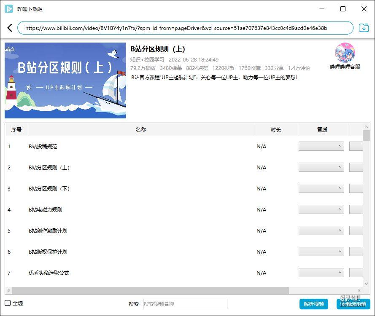
Task: Sort by the 名称 column header
Action: click(x=141, y=130)
